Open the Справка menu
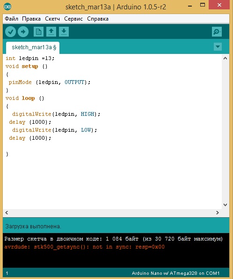 coord(98,19)
